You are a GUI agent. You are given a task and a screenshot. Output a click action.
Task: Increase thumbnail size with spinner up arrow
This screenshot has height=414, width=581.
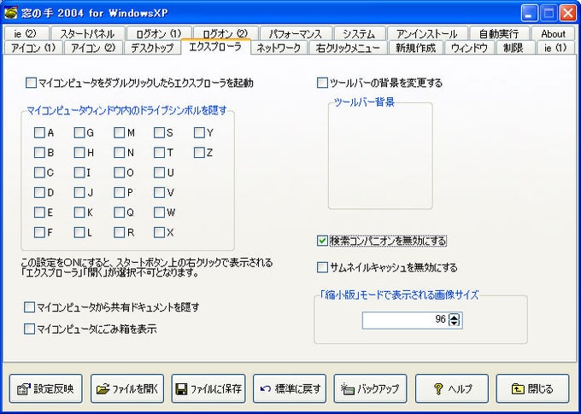coord(455,317)
